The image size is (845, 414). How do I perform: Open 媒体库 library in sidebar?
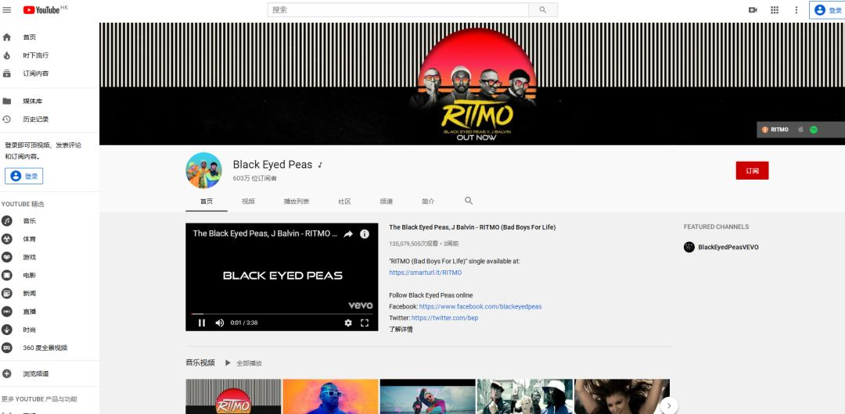point(49,102)
